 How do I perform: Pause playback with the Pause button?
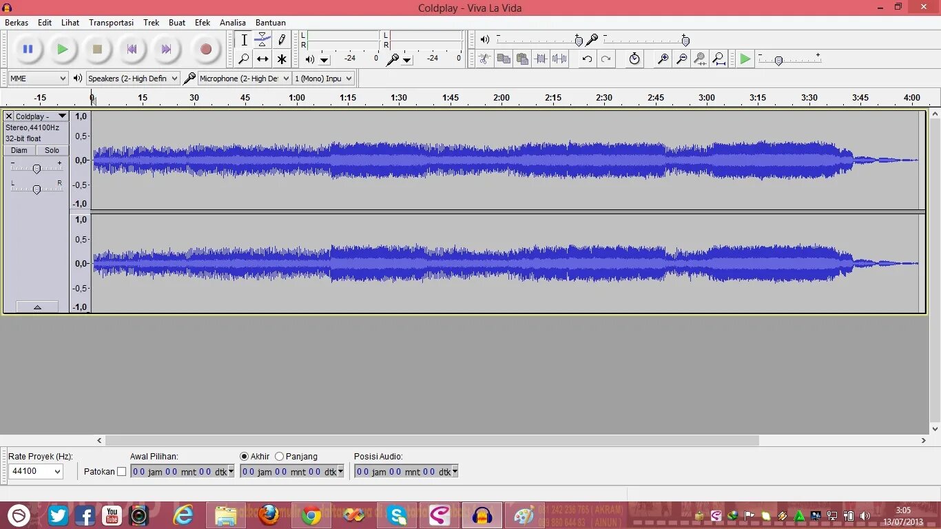(x=28, y=49)
